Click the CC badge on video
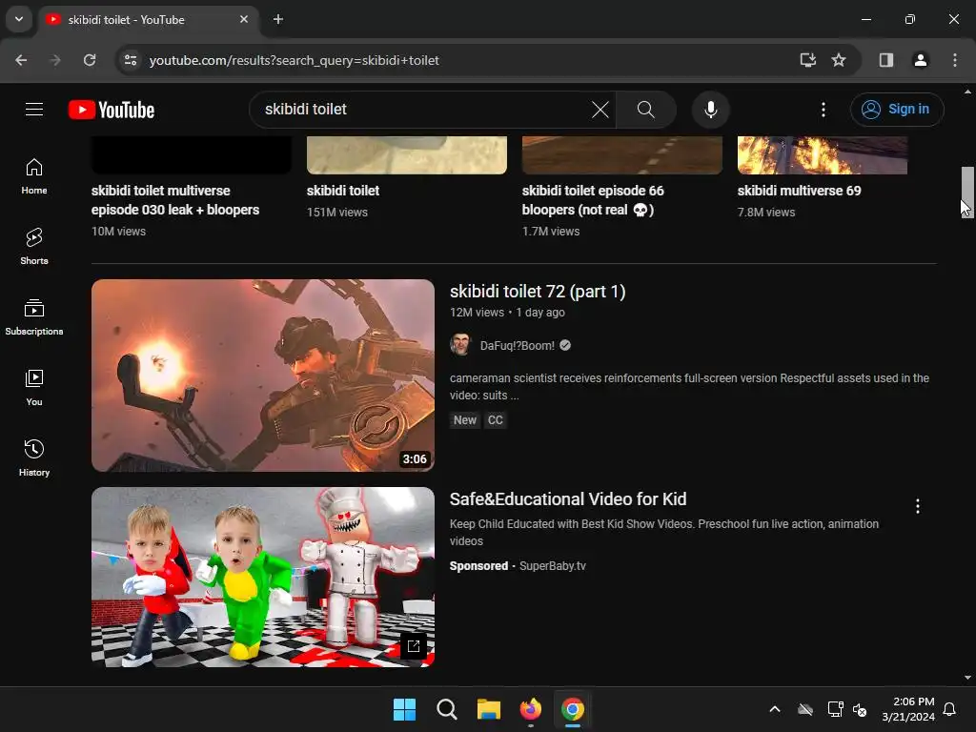The height and width of the screenshot is (732, 976). 495,420
